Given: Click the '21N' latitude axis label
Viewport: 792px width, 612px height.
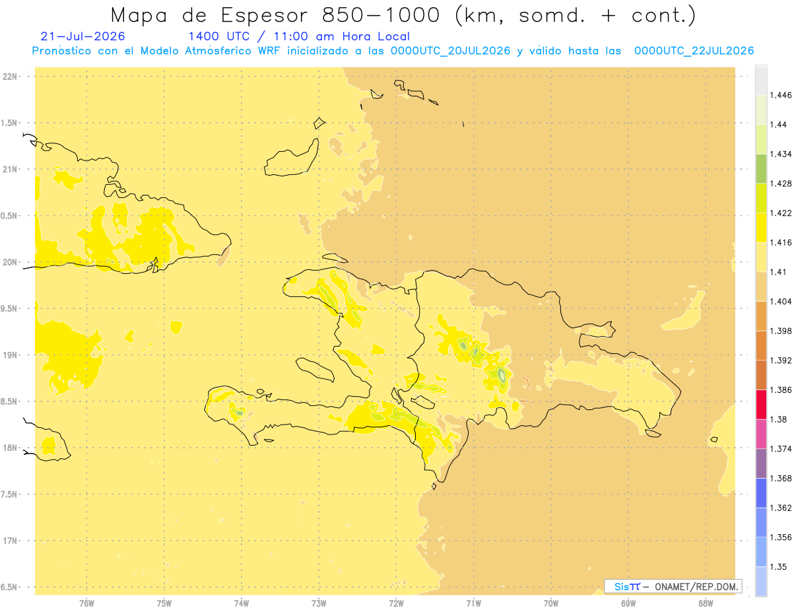Looking at the screenshot, I should pos(11,169).
